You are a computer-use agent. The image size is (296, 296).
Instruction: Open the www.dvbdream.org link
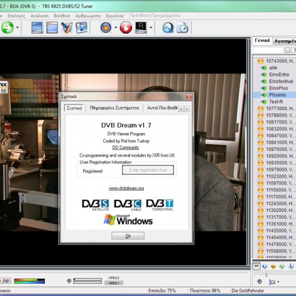(126, 188)
